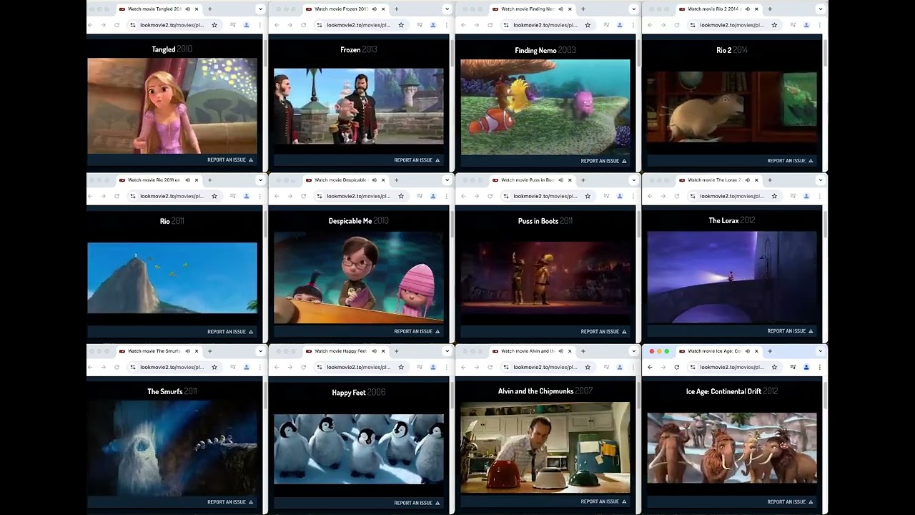Select the 'Watch movie Tangled' tab
Screen dimensions: 915x515
(x=159, y=9)
